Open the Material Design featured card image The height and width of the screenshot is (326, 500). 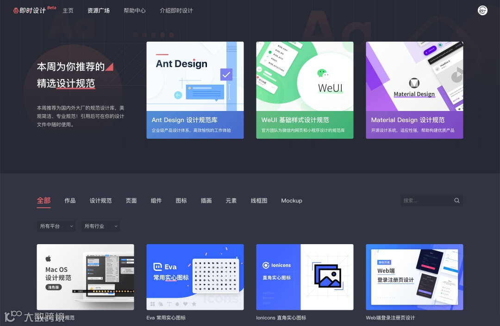[414, 76]
